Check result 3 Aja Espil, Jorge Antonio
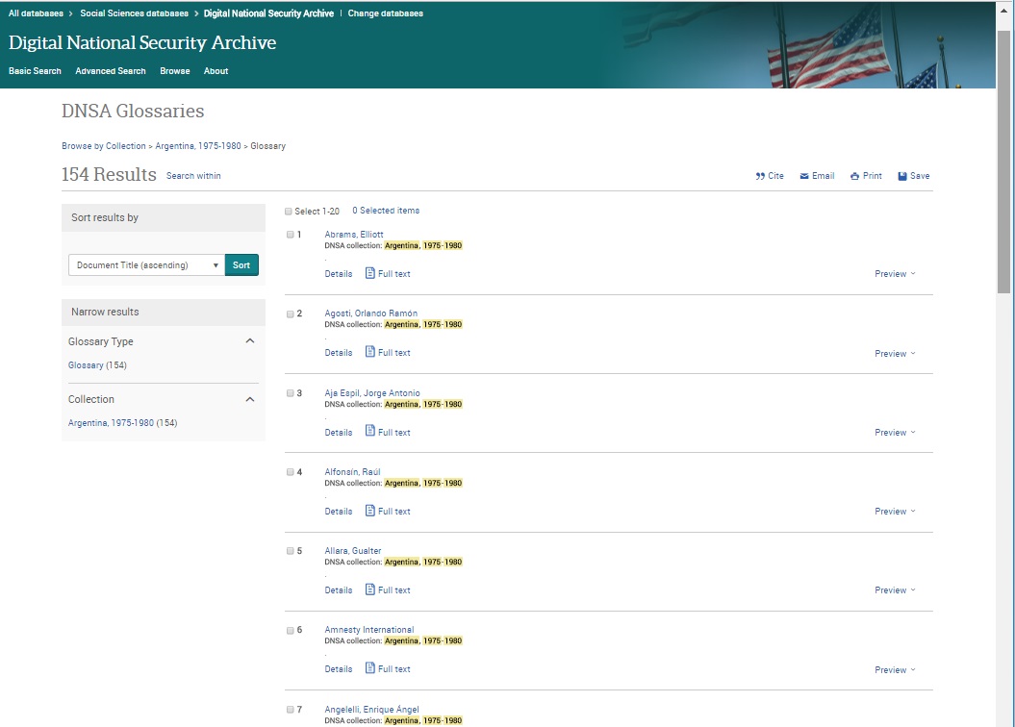 [x=290, y=393]
